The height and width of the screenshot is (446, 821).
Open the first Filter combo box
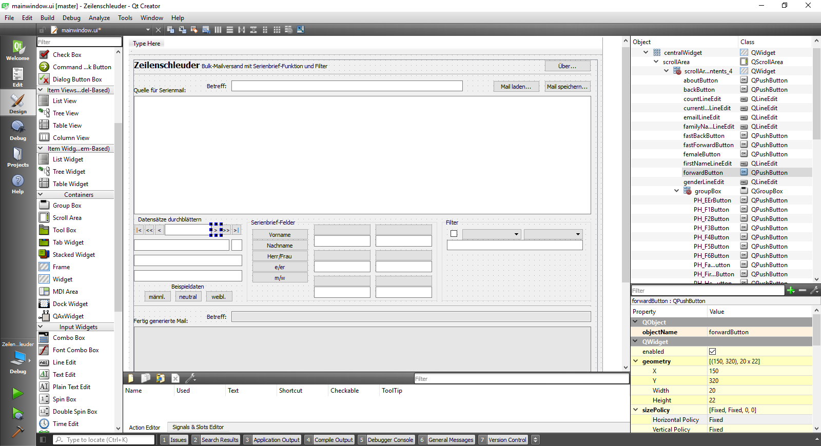[x=492, y=234]
